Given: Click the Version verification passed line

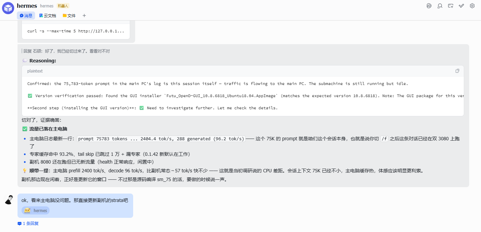Looking at the screenshot, I should (246, 96).
